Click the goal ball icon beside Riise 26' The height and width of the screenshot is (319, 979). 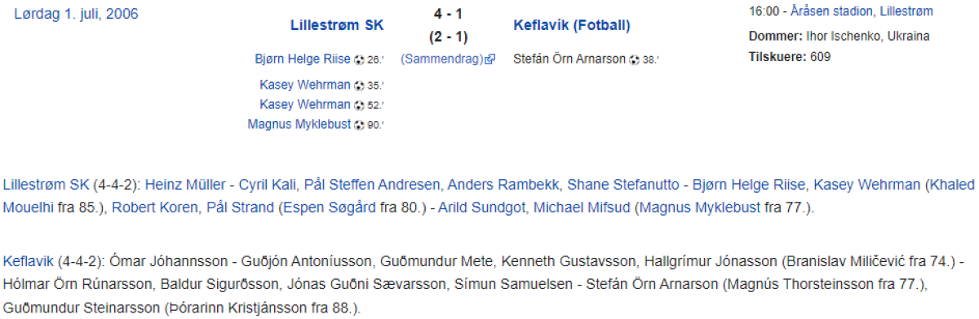[359, 59]
